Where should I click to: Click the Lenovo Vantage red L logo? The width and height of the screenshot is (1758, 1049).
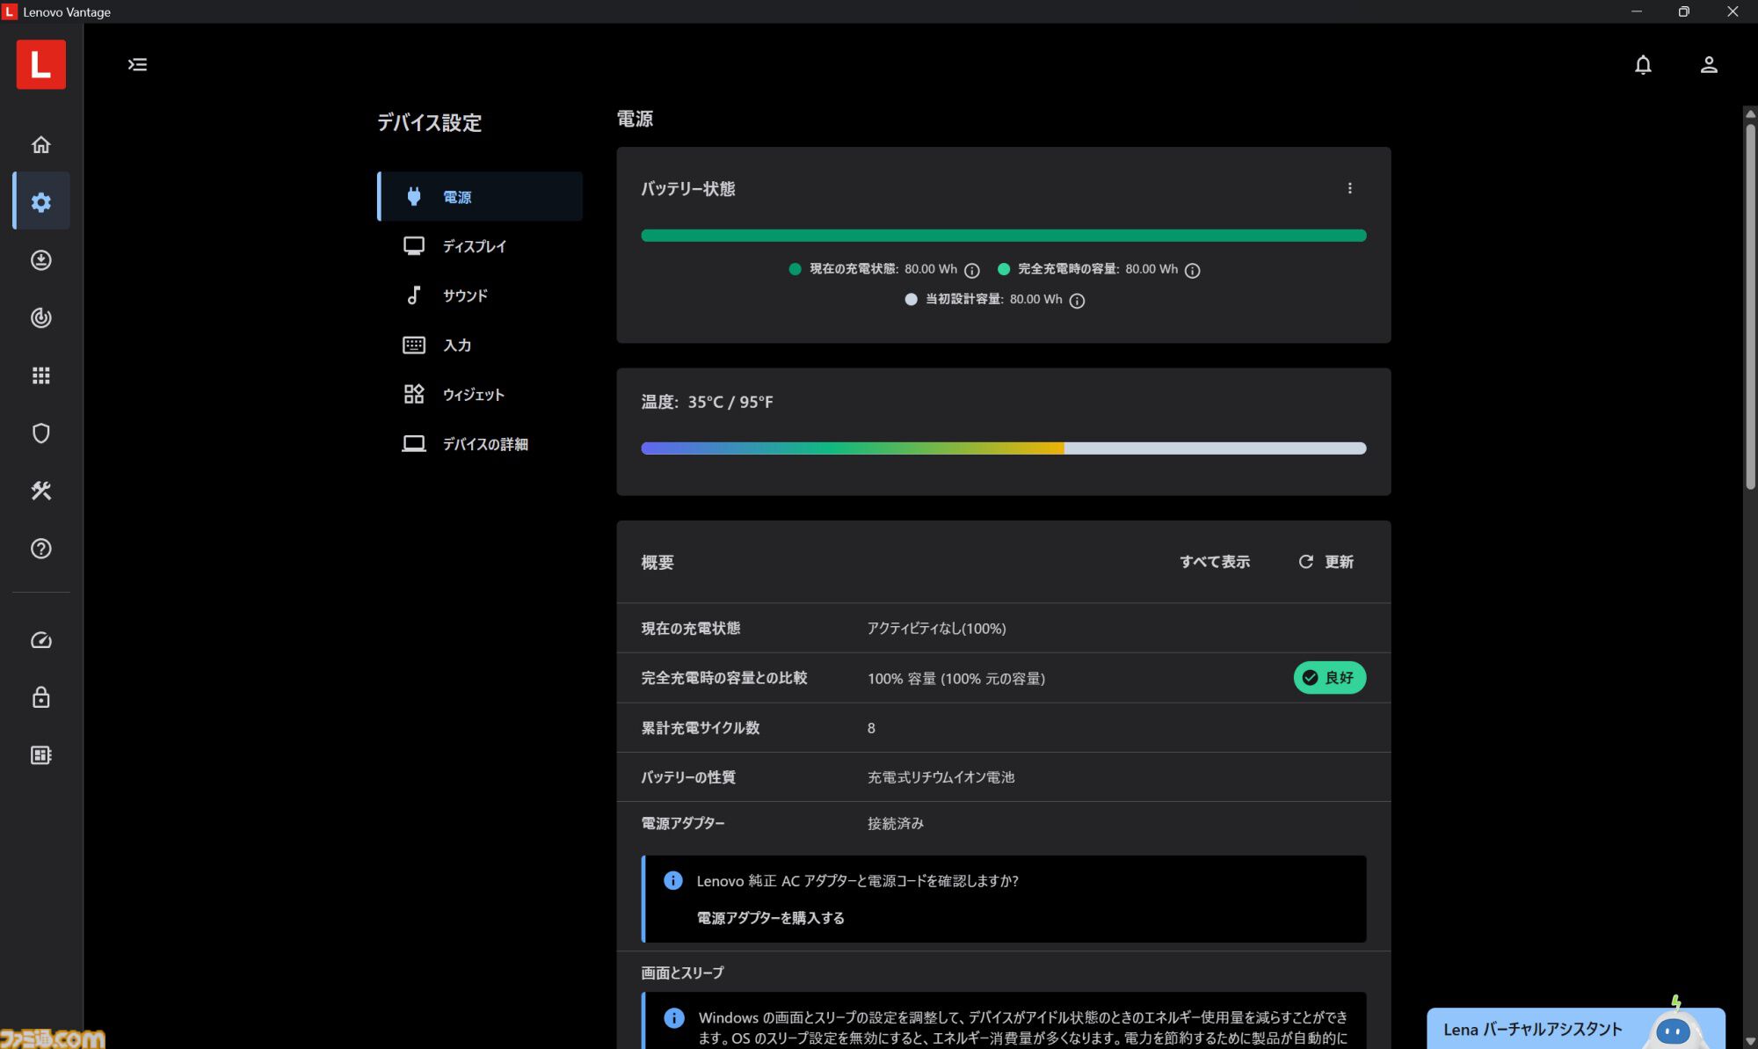[x=40, y=64]
